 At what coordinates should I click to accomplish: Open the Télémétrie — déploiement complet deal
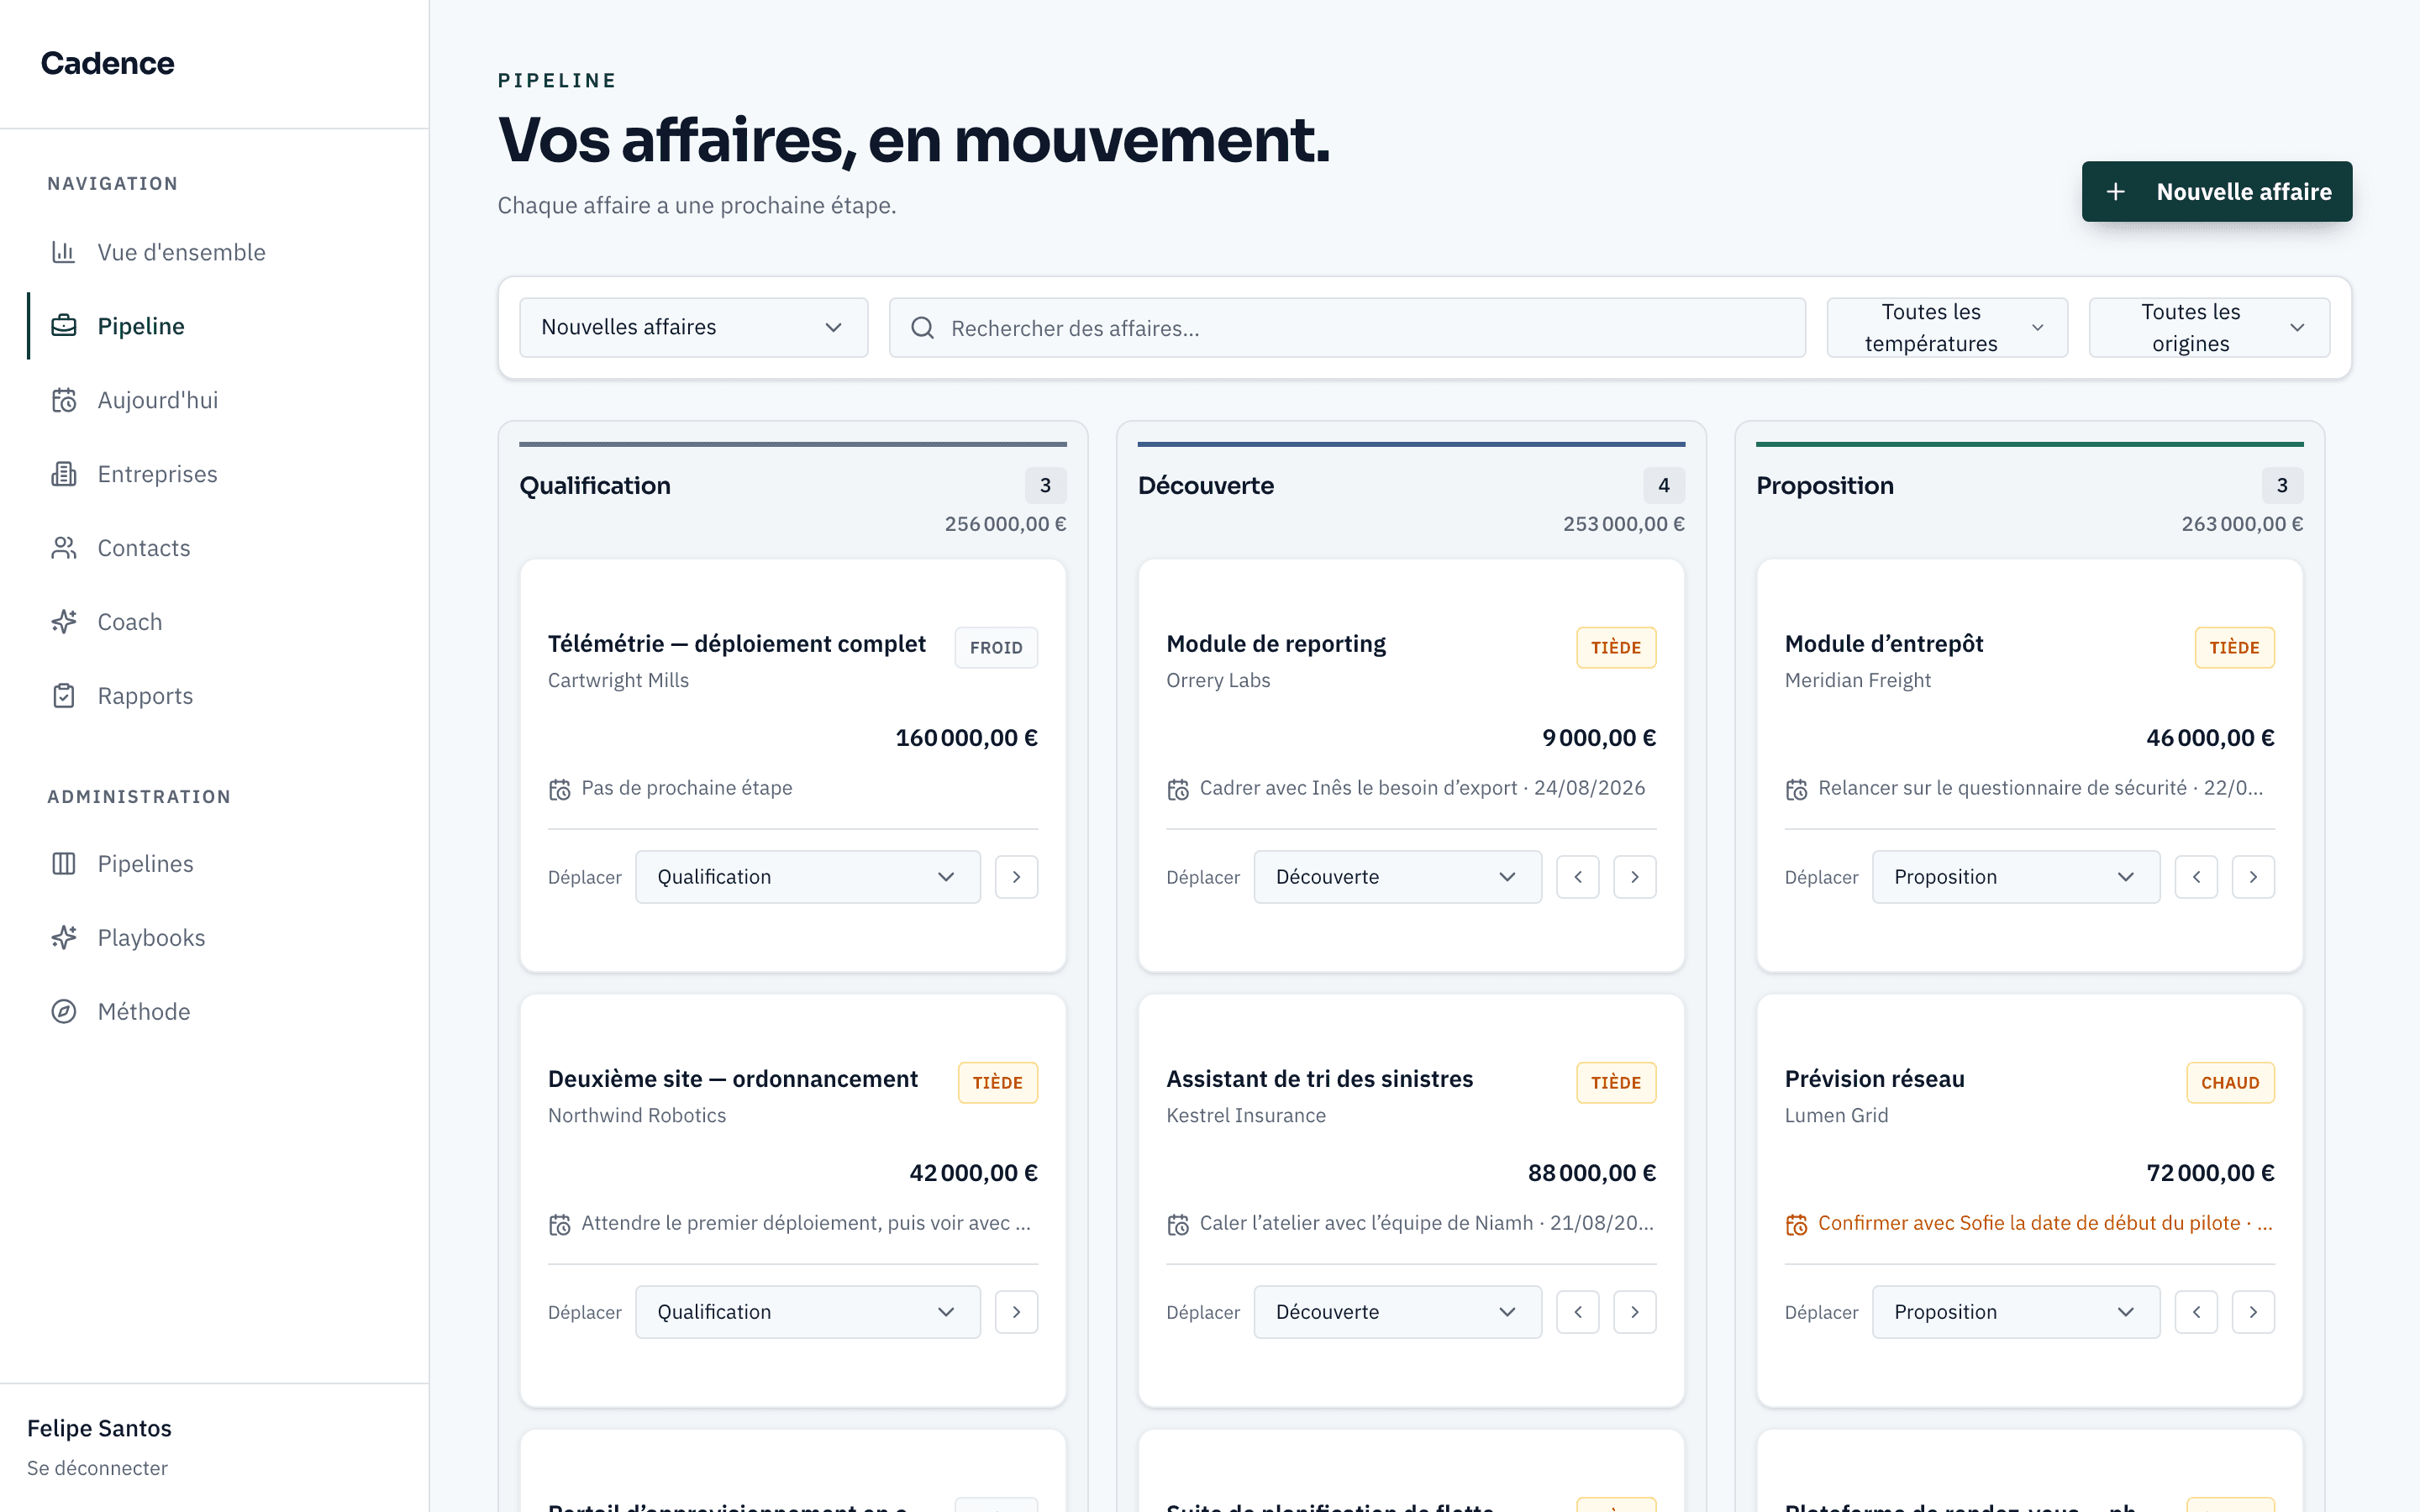(737, 644)
